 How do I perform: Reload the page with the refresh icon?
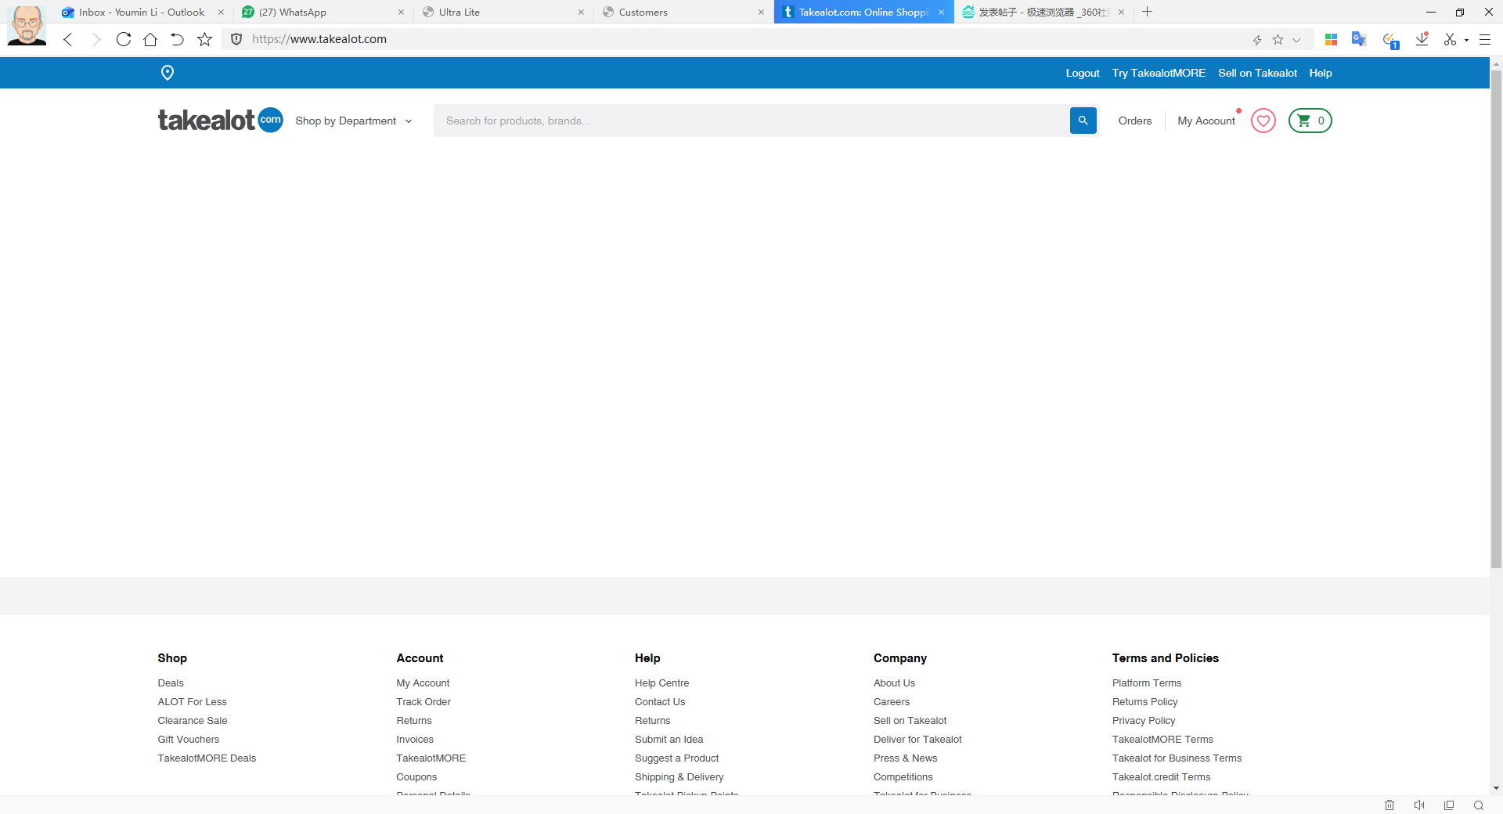pos(123,39)
